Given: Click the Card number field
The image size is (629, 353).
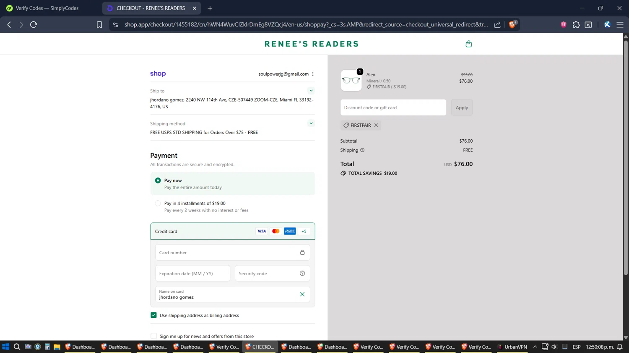Looking at the screenshot, I should (233, 253).
